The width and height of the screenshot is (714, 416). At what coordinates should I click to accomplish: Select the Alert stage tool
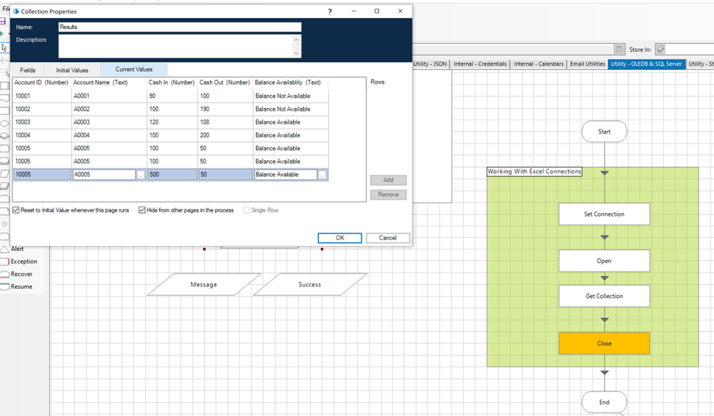(17, 249)
